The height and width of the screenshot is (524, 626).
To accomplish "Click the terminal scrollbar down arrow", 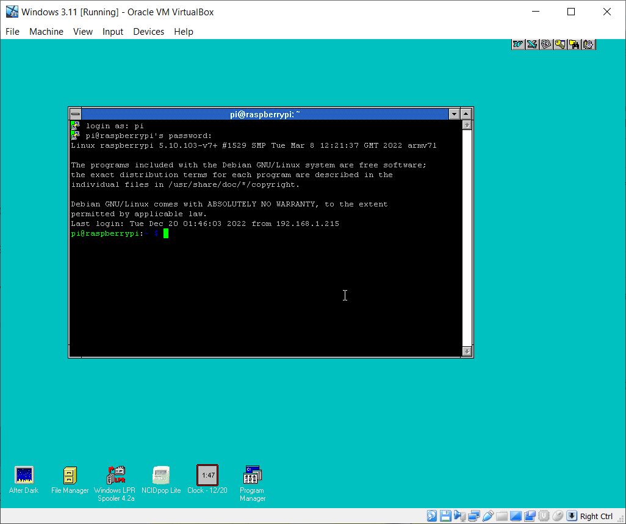I will (467, 351).
